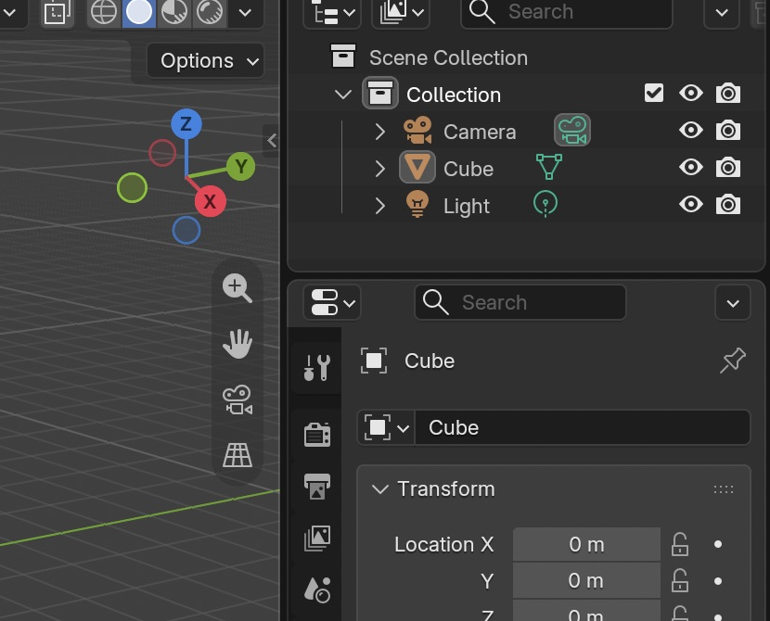770x621 pixels.
Task: Open the outliner editor type dropdown
Action: pyautogui.click(x=332, y=12)
